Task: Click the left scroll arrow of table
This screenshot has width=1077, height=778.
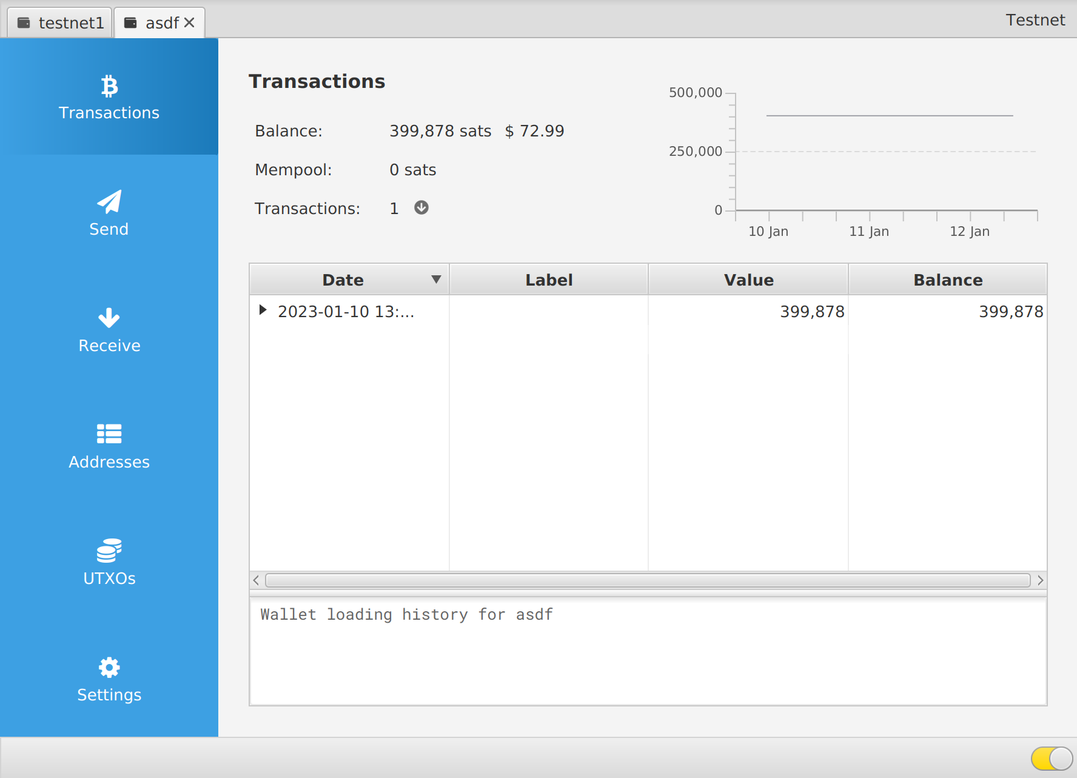Action: pos(257,580)
